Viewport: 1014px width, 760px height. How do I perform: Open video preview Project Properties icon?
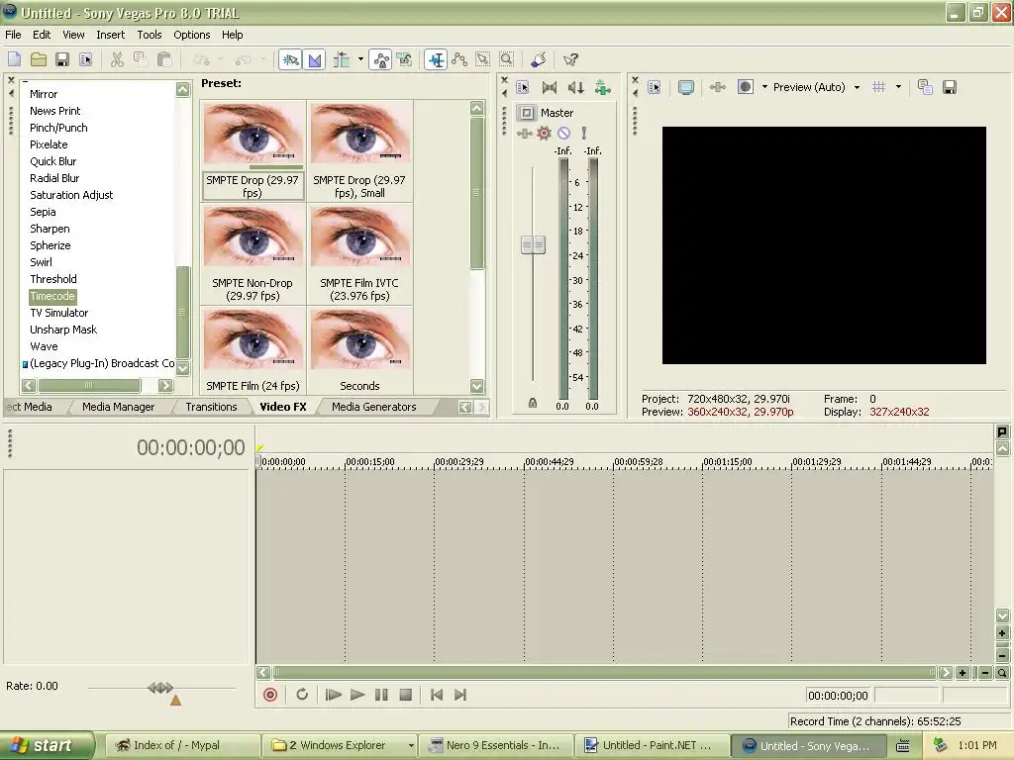click(655, 87)
